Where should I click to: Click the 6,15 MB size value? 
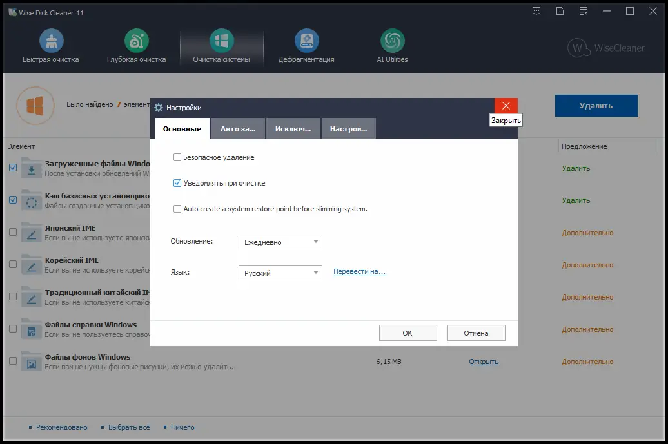pos(389,362)
